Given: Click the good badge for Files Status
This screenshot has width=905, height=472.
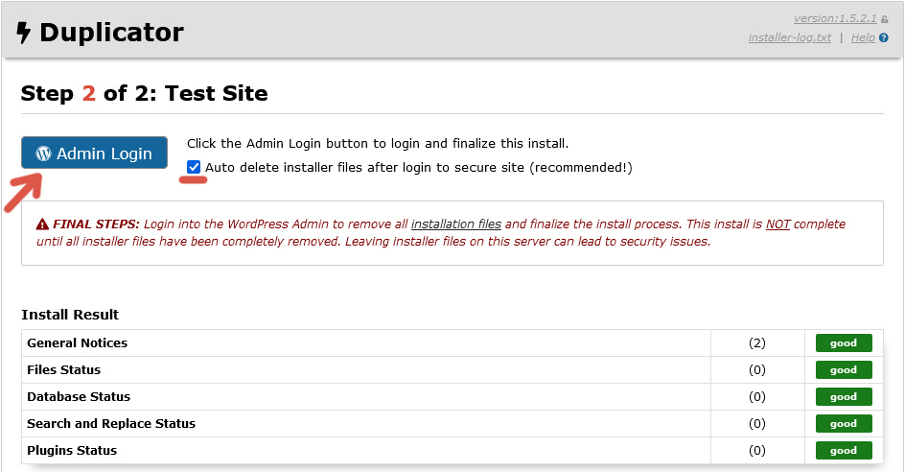Looking at the screenshot, I should [x=844, y=369].
